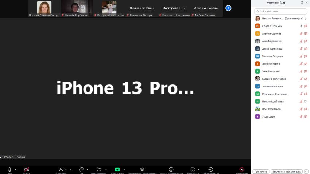
Task: Toggle muted mic of Маргарита Шматченко in list
Action: (301, 94)
